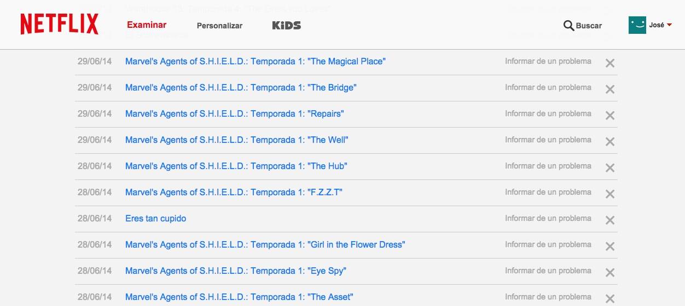Open "Girl in the Flower Dress" episode link
The width and height of the screenshot is (685, 306).
(x=265, y=244)
